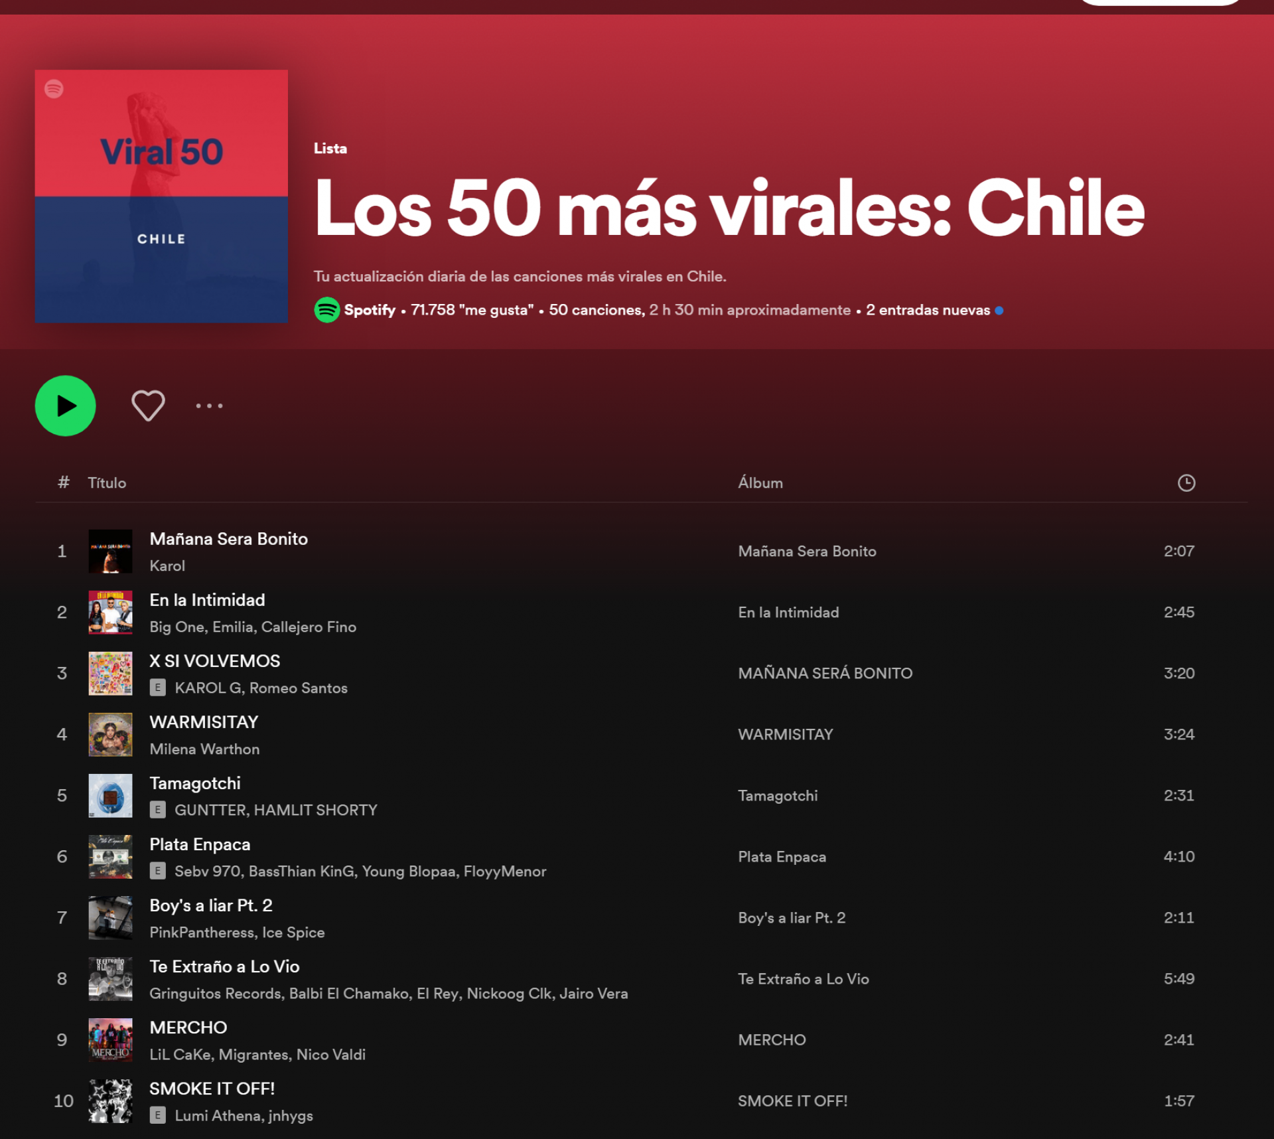Click the clock/duration column header icon
This screenshot has height=1139, width=1274.
pos(1185,481)
